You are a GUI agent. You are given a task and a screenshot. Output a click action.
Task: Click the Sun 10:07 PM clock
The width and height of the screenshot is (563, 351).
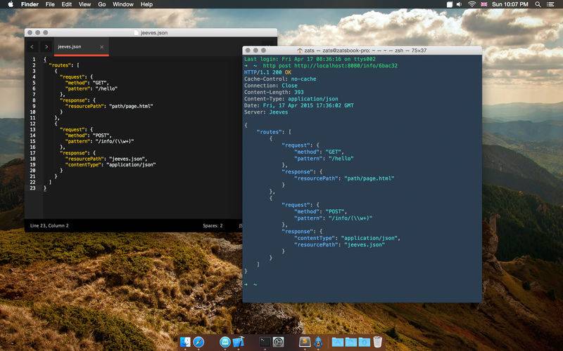pos(510,4)
